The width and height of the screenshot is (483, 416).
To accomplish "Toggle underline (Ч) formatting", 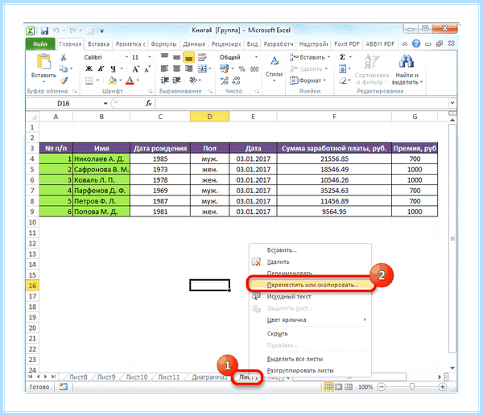I will point(114,69).
